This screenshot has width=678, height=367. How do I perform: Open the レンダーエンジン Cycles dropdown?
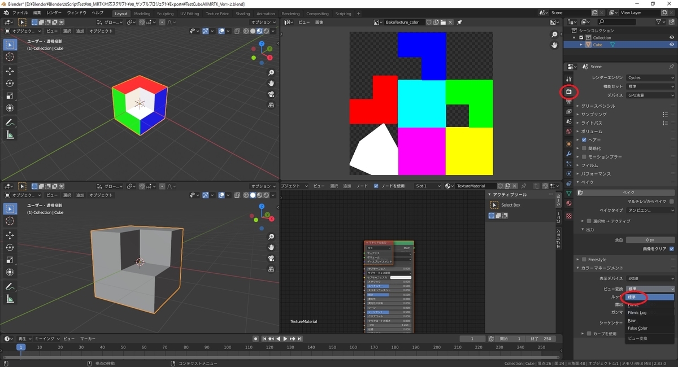[x=650, y=78]
